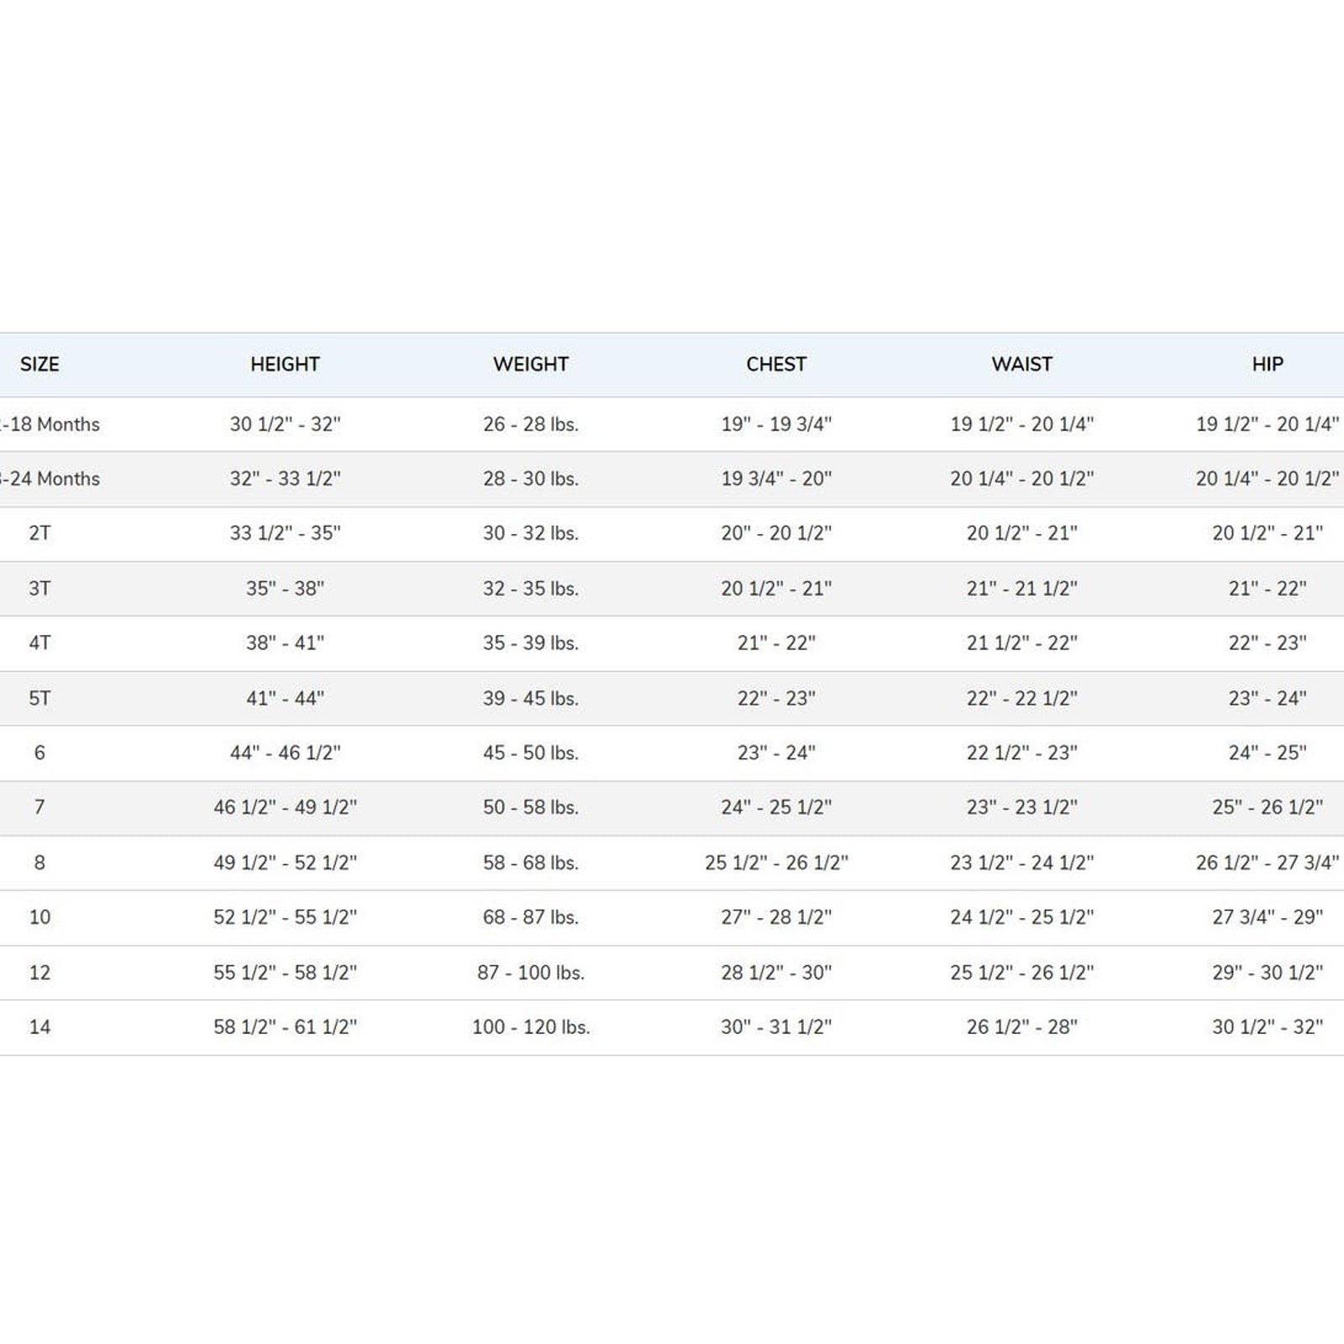Screen dimensions: 1344x1344
Task: Select the 2T size row label
Action: [x=39, y=533]
